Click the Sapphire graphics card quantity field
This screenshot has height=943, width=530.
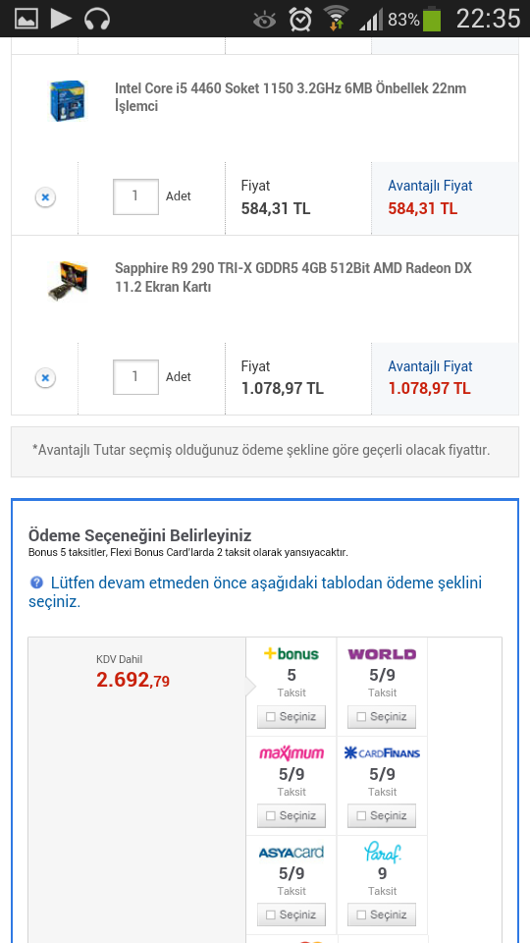click(135, 377)
